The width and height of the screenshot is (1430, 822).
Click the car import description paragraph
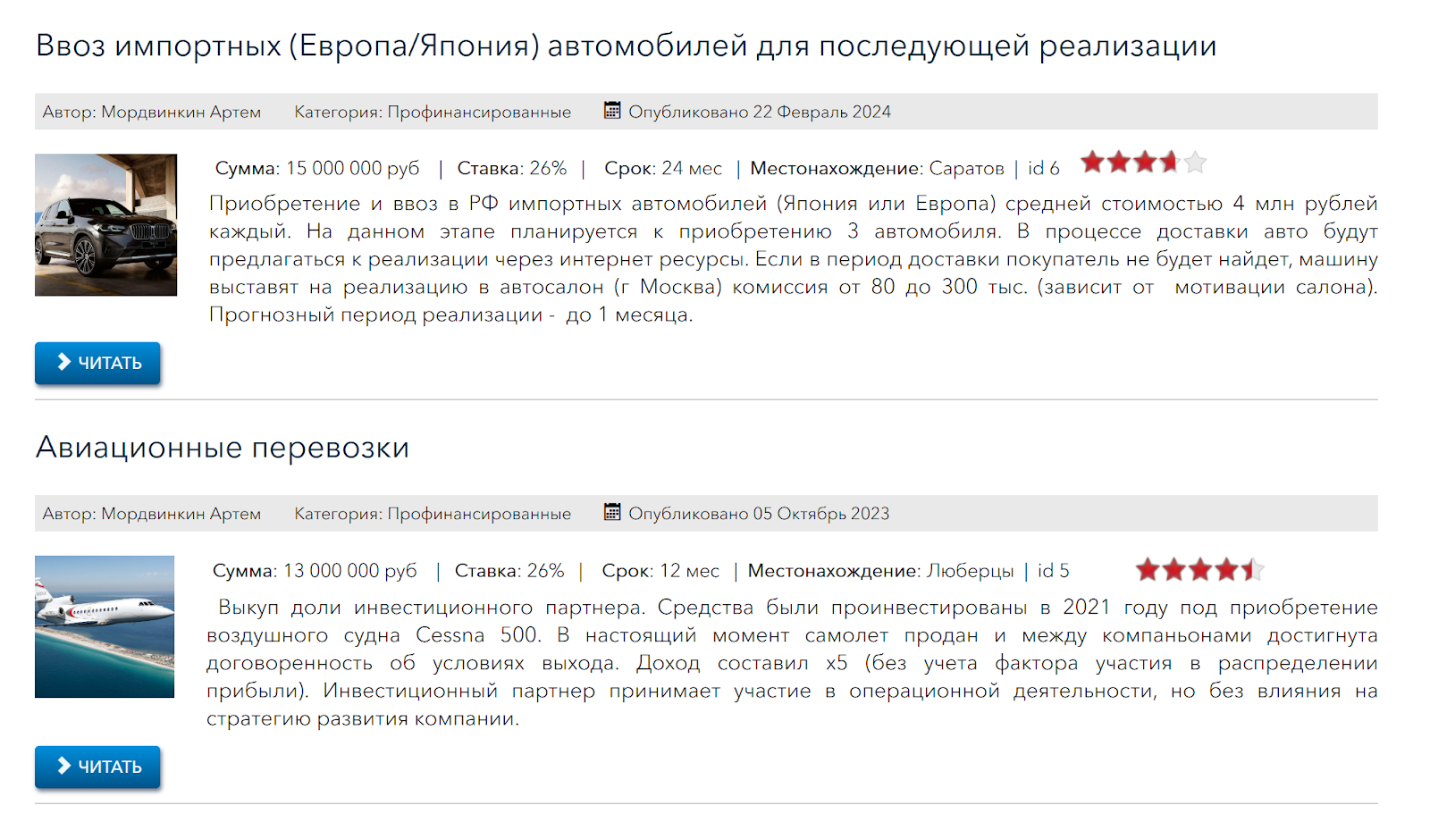[794, 259]
